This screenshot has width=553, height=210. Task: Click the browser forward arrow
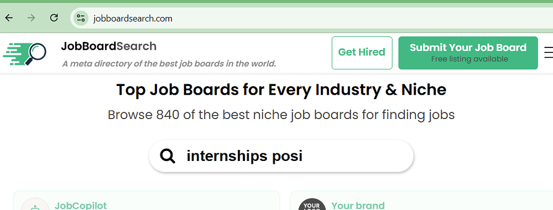coord(32,18)
